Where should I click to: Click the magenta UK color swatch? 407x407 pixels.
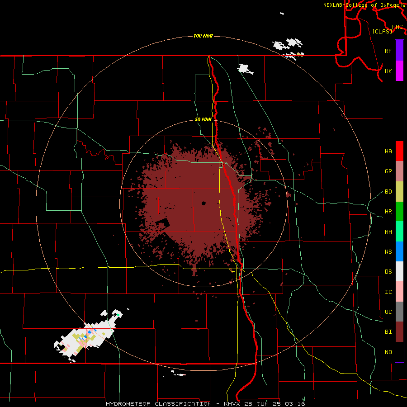pos(399,71)
